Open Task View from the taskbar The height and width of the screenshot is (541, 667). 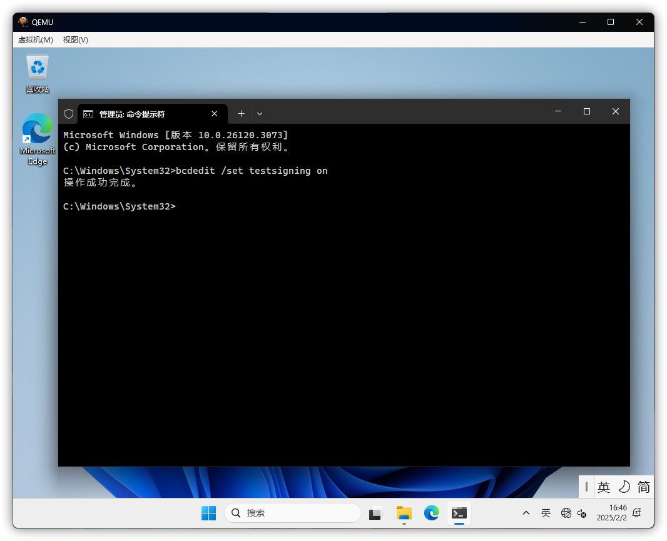(x=375, y=513)
